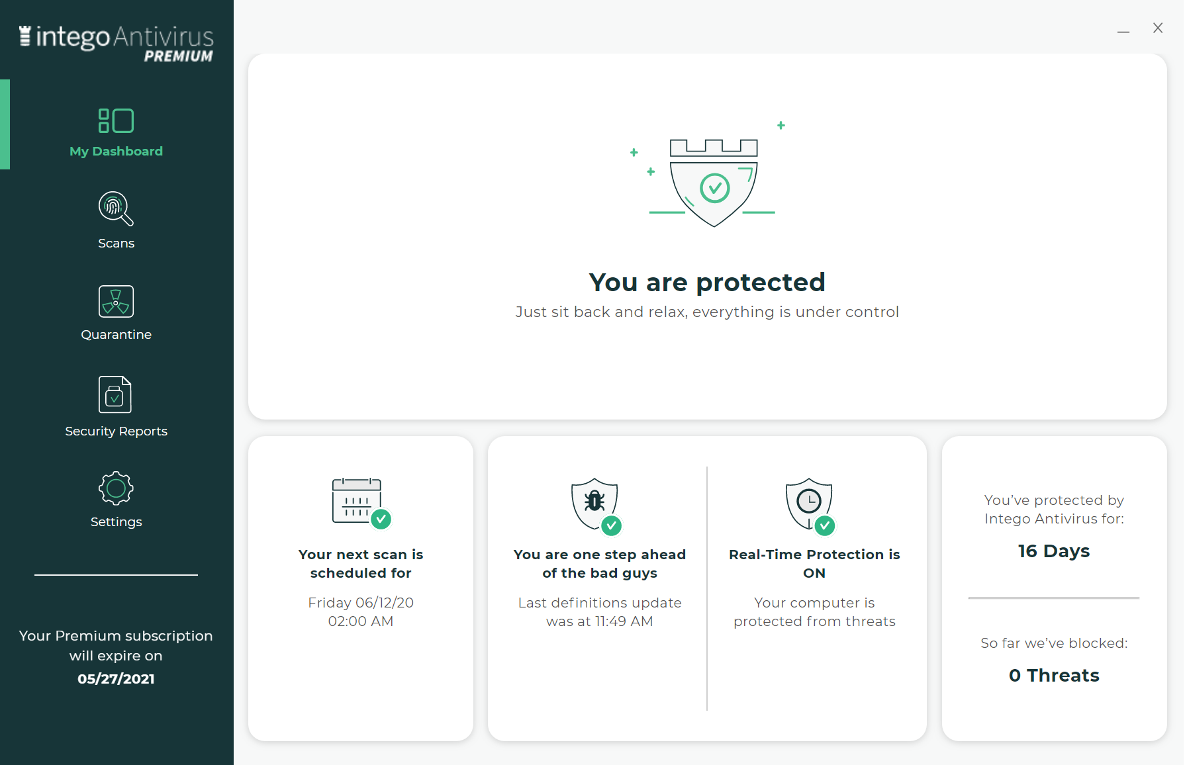
Task: Click 'You've protected by Intego Antivirus for' text
Action: click(1054, 510)
